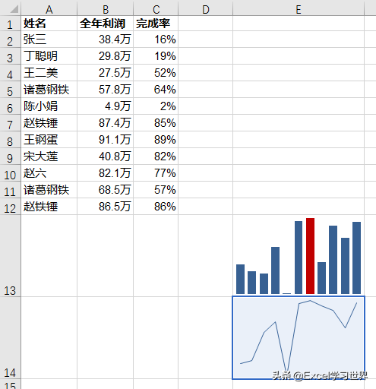Viewport: 376px width, 389px height.
Task: Click the 完成率 header cell
Action: point(156,24)
